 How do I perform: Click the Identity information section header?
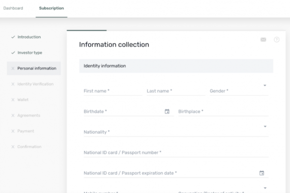click(x=176, y=66)
